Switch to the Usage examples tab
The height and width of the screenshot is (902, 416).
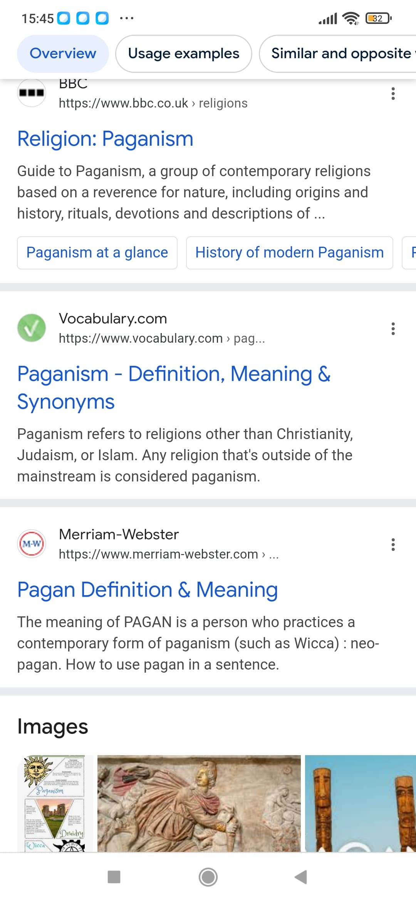click(x=184, y=54)
